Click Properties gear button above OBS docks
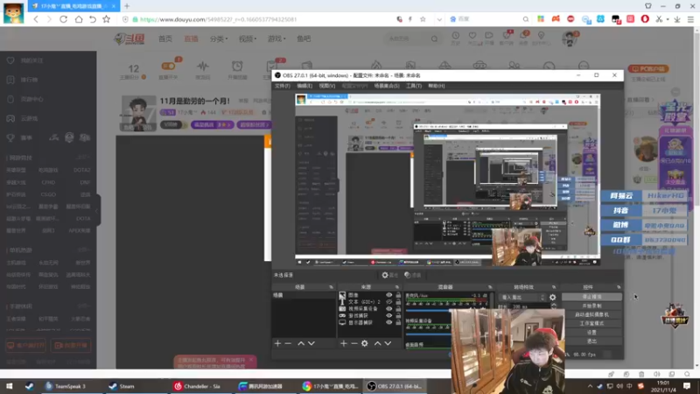Screen dimensions: 700x394 (389, 275)
